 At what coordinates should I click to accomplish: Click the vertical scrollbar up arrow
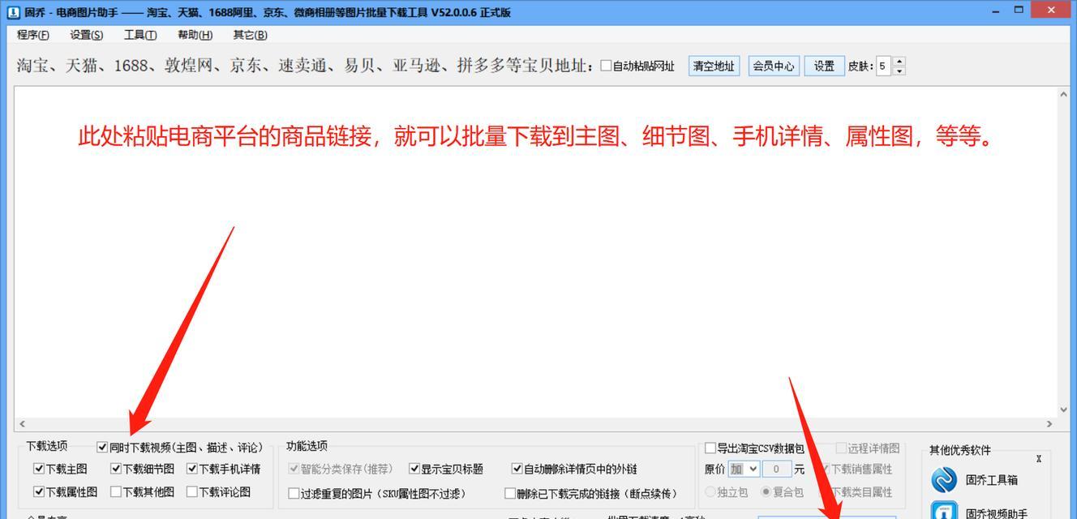(1063, 94)
